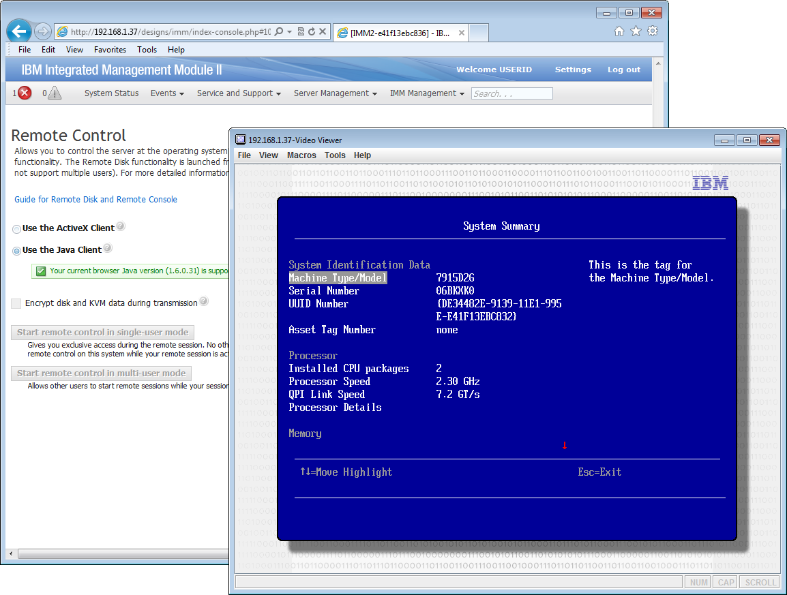Open browser File menu

point(25,50)
